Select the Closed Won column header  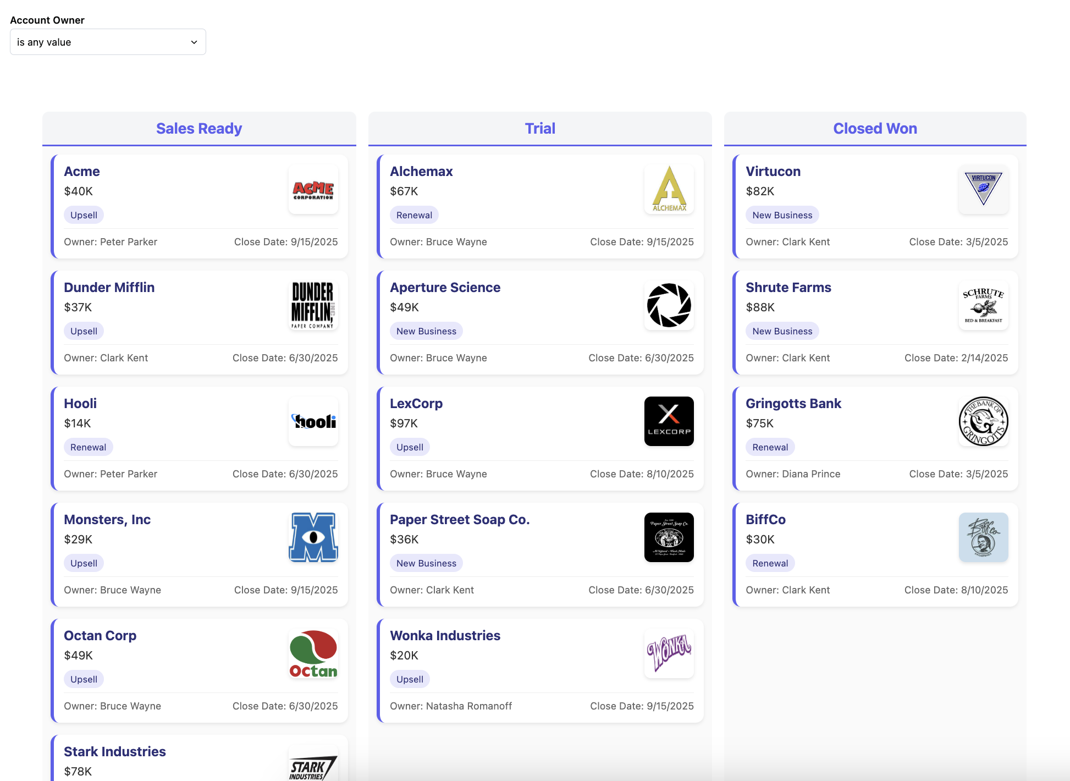coord(875,129)
